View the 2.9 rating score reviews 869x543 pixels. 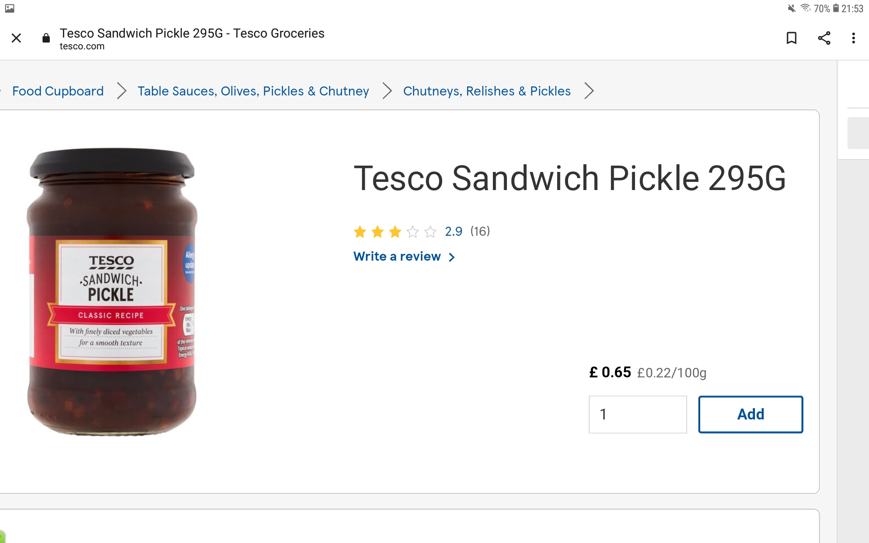click(x=454, y=232)
